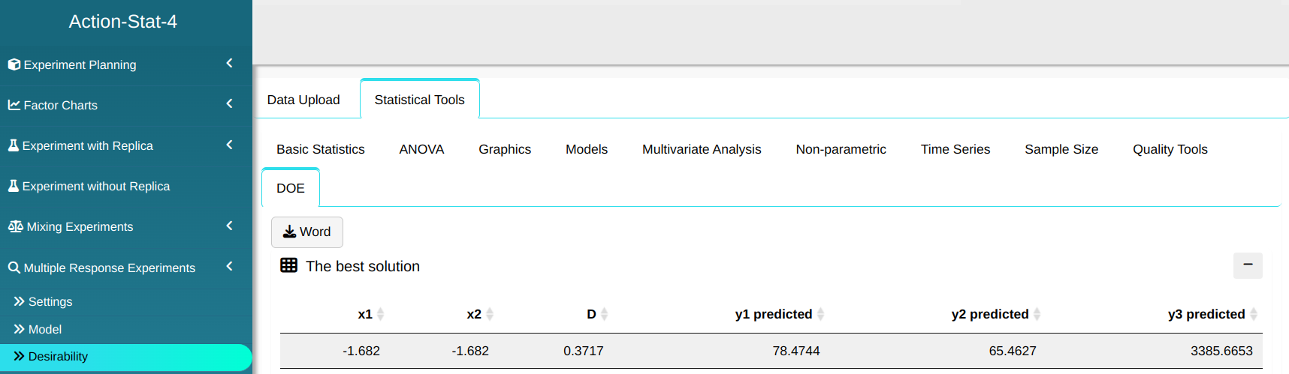The image size is (1289, 374).
Task: Sort by the D column arrows
Action: 605,314
